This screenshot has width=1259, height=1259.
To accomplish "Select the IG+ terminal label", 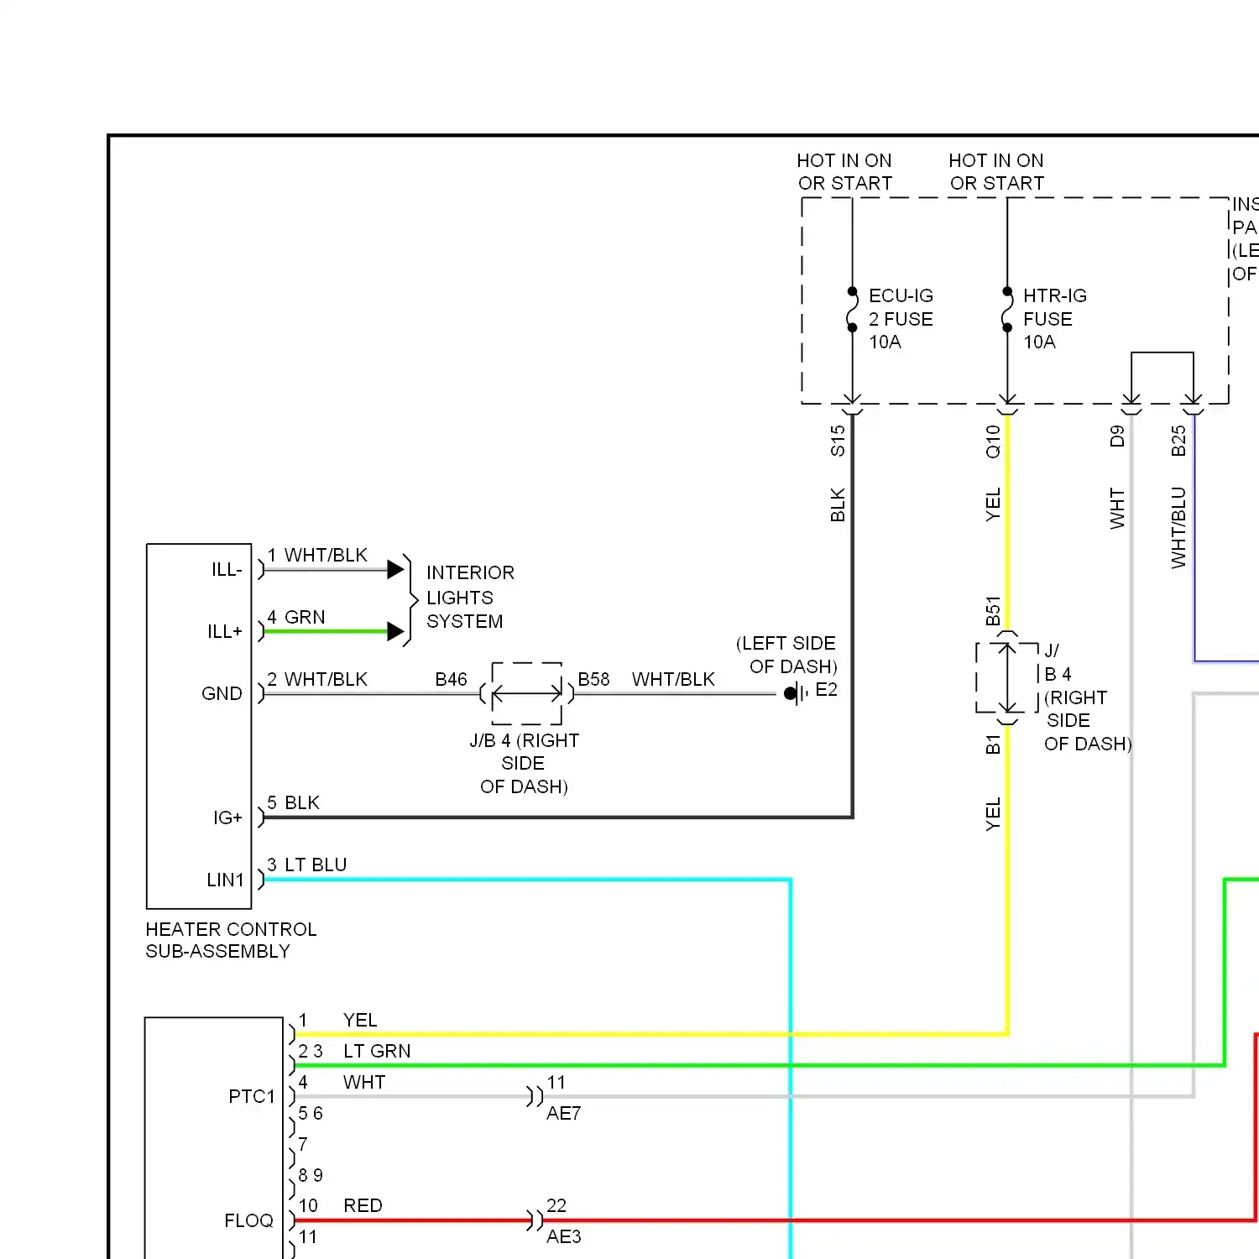I will pos(227,818).
